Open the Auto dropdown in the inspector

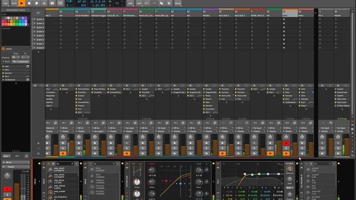[x=6, y=156]
